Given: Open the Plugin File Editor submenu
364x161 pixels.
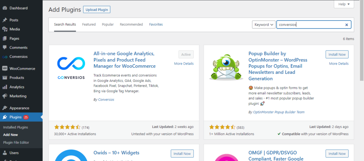Looking at the screenshot, I should (x=16, y=143).
